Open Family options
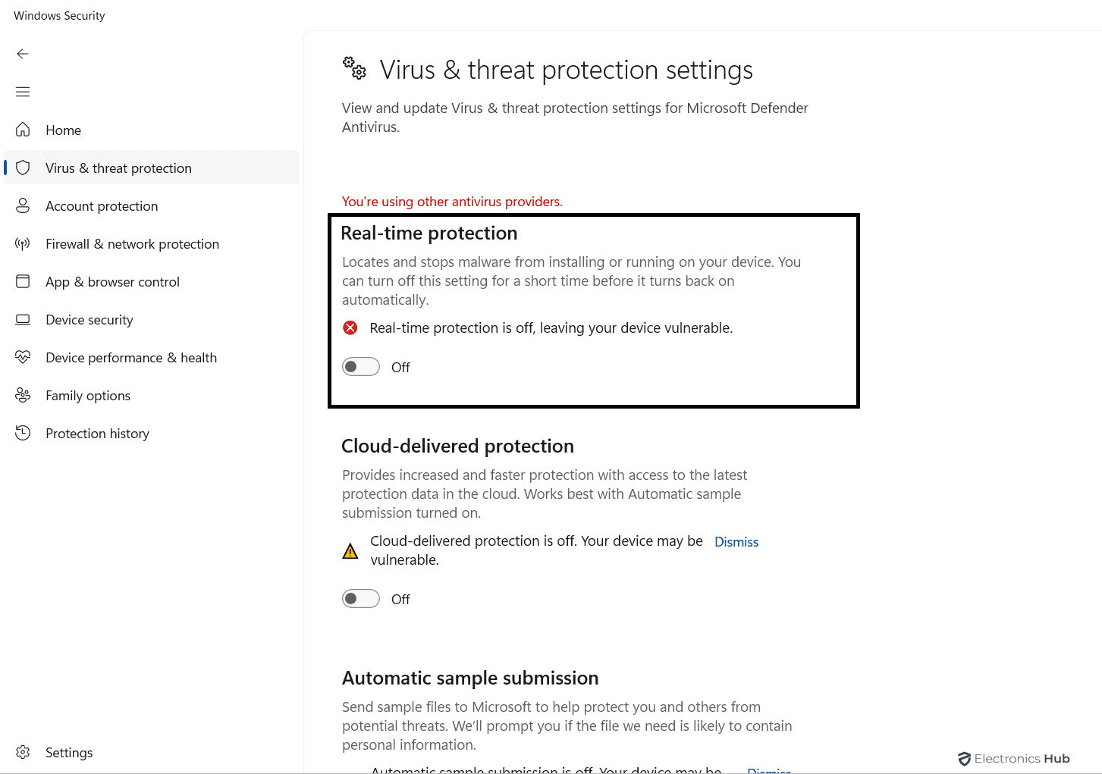The width and height of the screenshot is (1102, 774). pyautogui.click(x=87, y=395)
